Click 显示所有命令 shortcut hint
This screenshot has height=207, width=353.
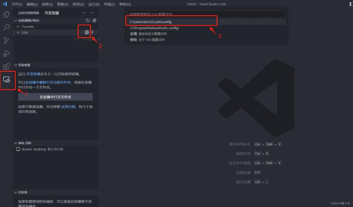coord(240,144)
